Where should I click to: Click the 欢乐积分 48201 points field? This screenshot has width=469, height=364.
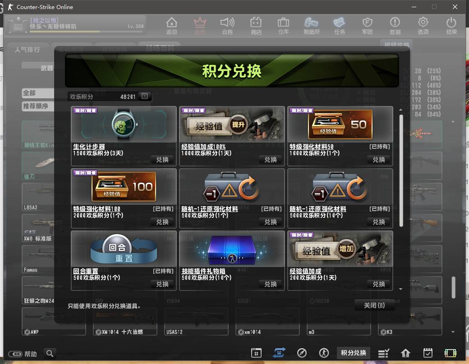point(110,97)
